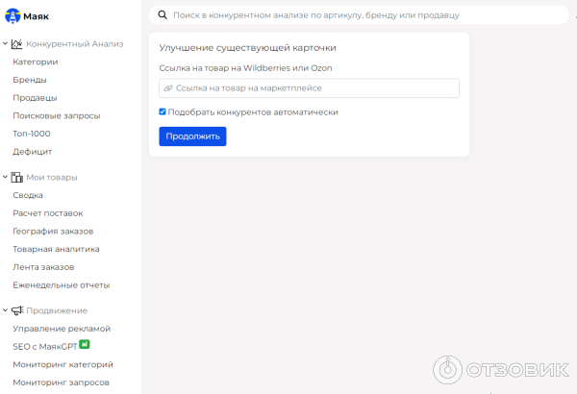577x394 pixels.
Task: Collapse the Конкурентный Анализ section
Action: point(6,44)
